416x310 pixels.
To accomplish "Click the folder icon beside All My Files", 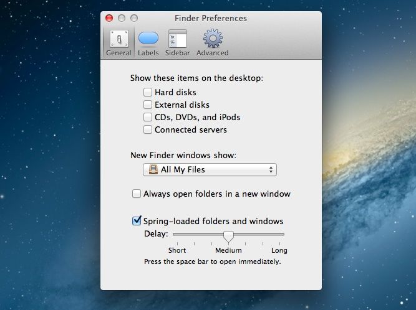I will 153,169.
